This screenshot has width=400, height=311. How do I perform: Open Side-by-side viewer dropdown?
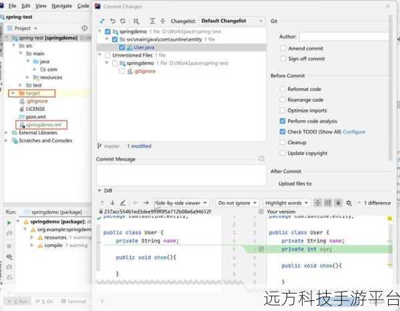(181, 203)
